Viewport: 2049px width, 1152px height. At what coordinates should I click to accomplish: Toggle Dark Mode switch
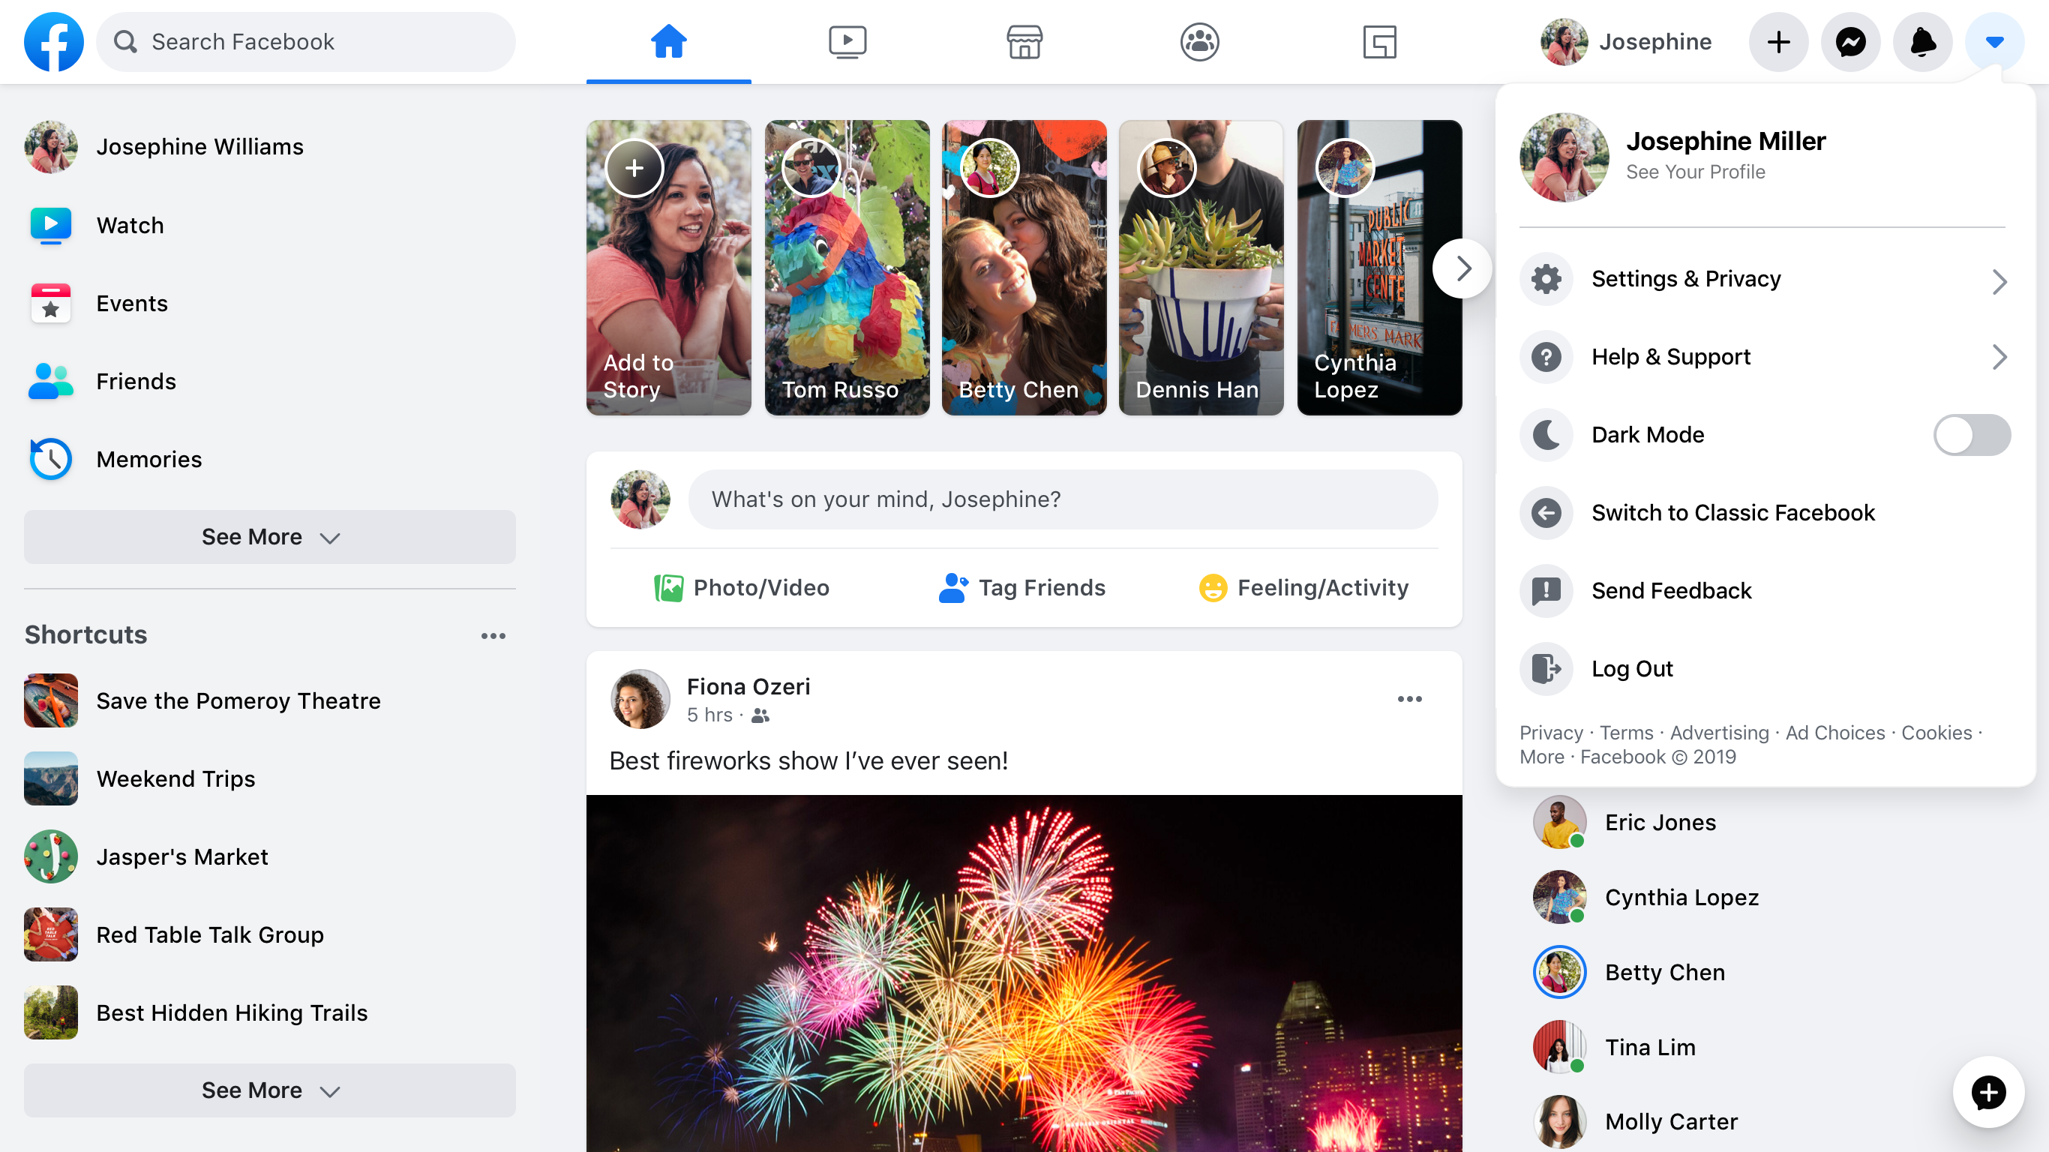pos(1972,435)
